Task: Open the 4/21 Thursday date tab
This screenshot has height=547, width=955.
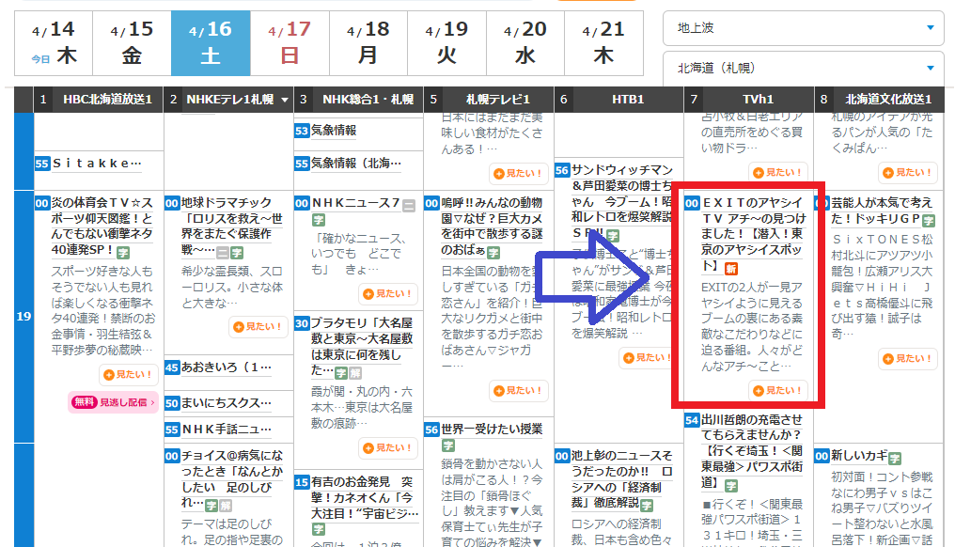Action: click(x=603, y=43)
